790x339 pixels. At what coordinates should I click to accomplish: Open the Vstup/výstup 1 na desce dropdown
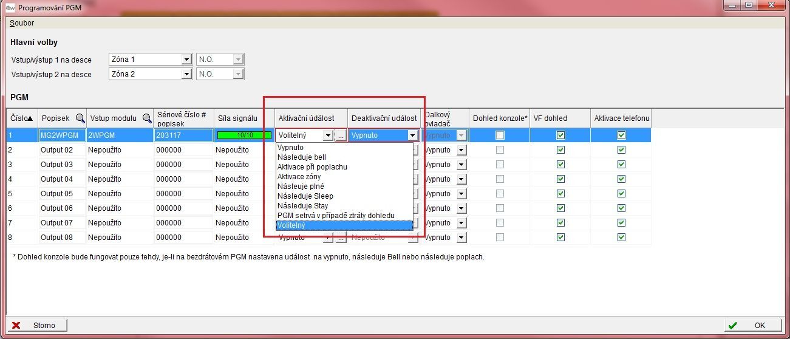click(186, 60)
